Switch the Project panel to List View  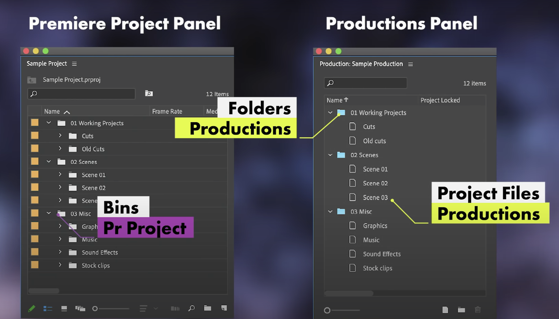click(48, 308)
